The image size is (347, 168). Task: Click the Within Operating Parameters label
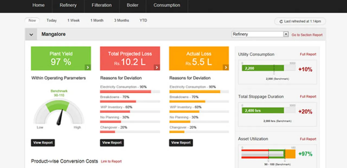(59, 78)
